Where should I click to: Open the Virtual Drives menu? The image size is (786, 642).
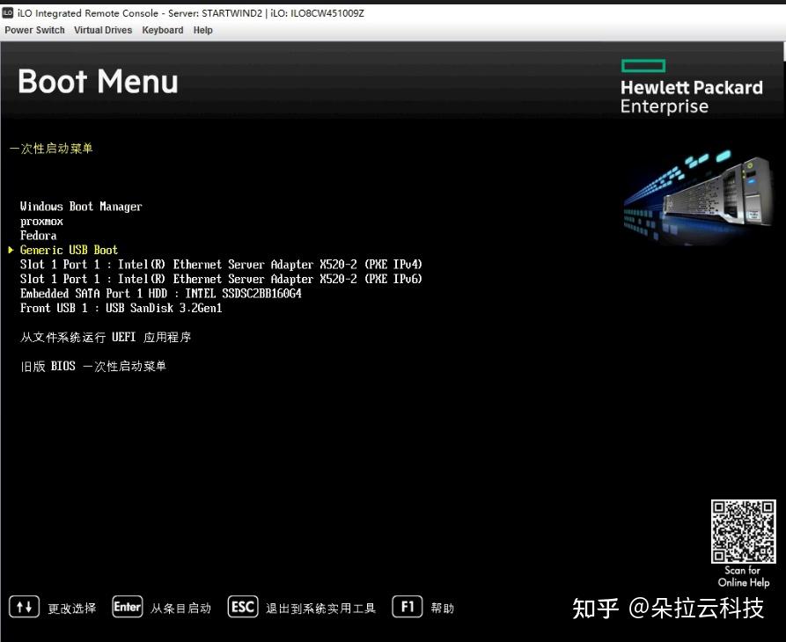pos(102,30)
